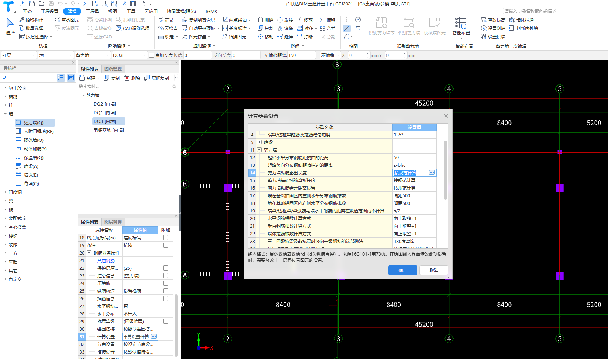The image size is (608, 359).
Task: Click the 打断 break tool
Action: (x=305, y=37)
